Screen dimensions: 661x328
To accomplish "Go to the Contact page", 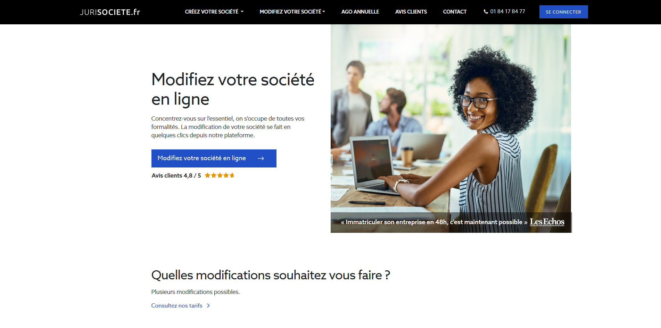I will click(x=455, y=12).
